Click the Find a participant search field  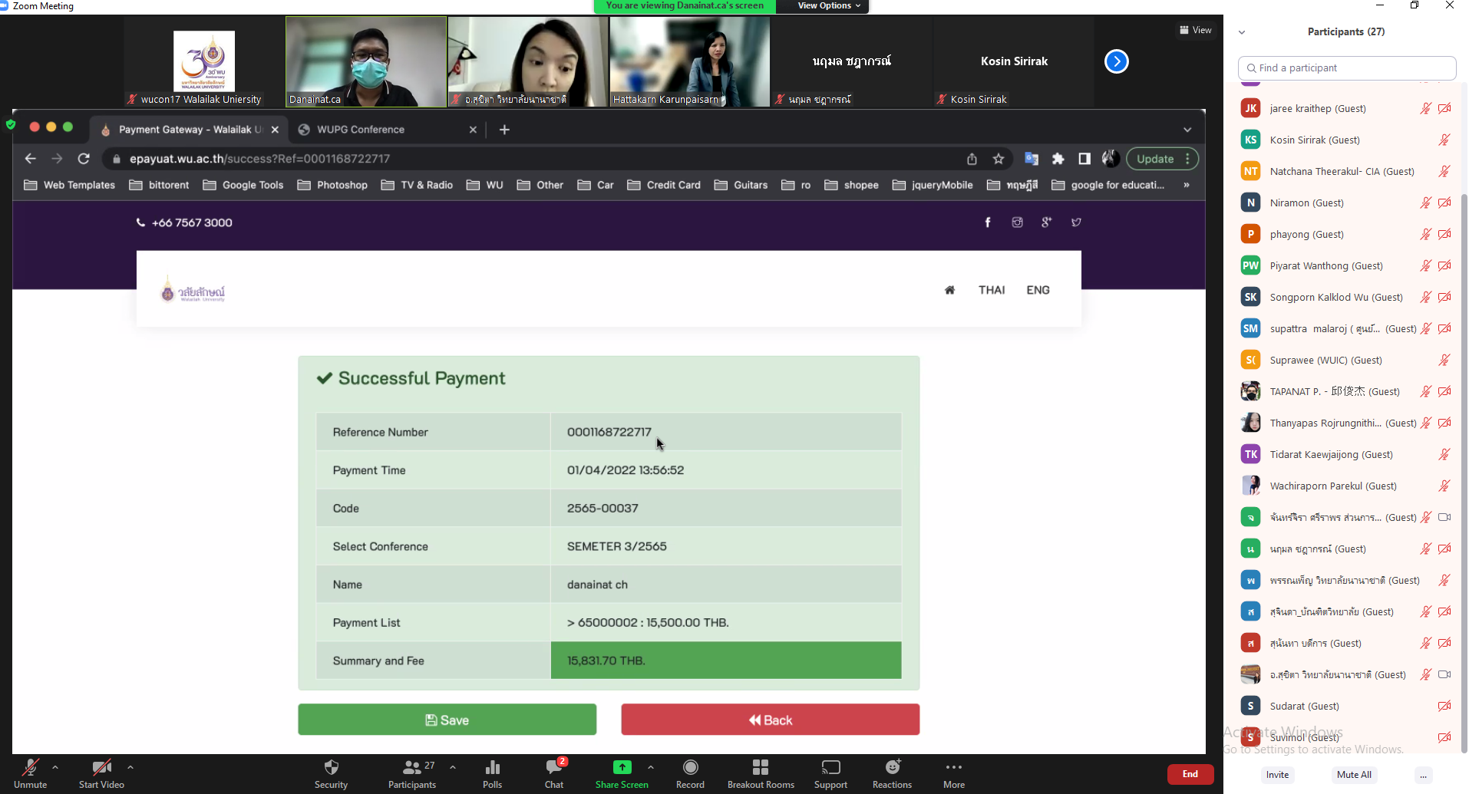(x=1347, y=68)
